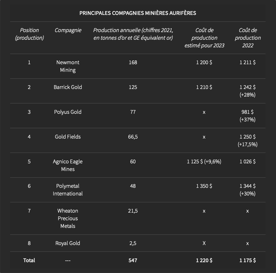Screen dimensions: 276x273
Task: Select Newmont's production value 168
Action: (133, 62)
